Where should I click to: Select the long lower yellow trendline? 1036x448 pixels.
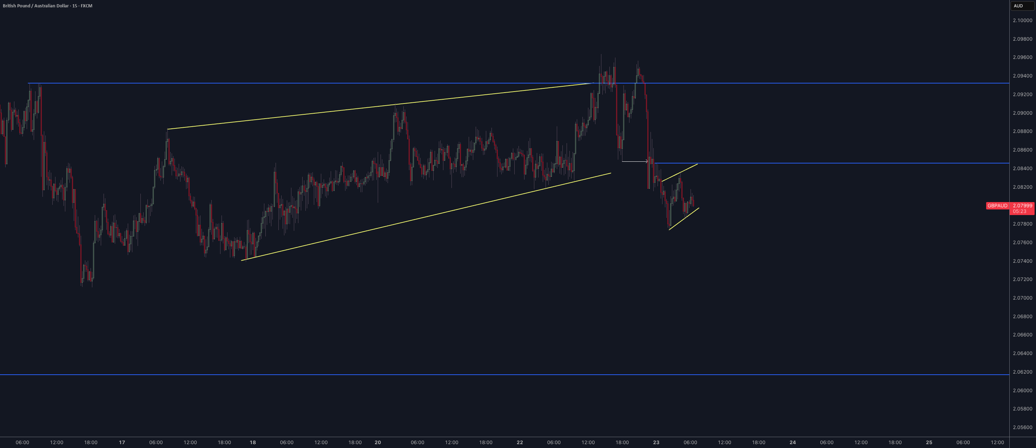point(426,216)
